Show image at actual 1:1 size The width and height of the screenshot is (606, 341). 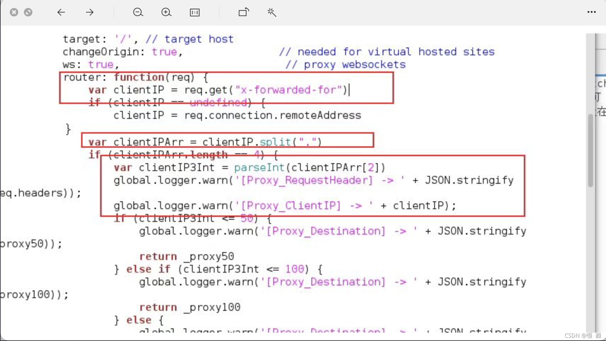pyautogui.click(x=195, y=12)
